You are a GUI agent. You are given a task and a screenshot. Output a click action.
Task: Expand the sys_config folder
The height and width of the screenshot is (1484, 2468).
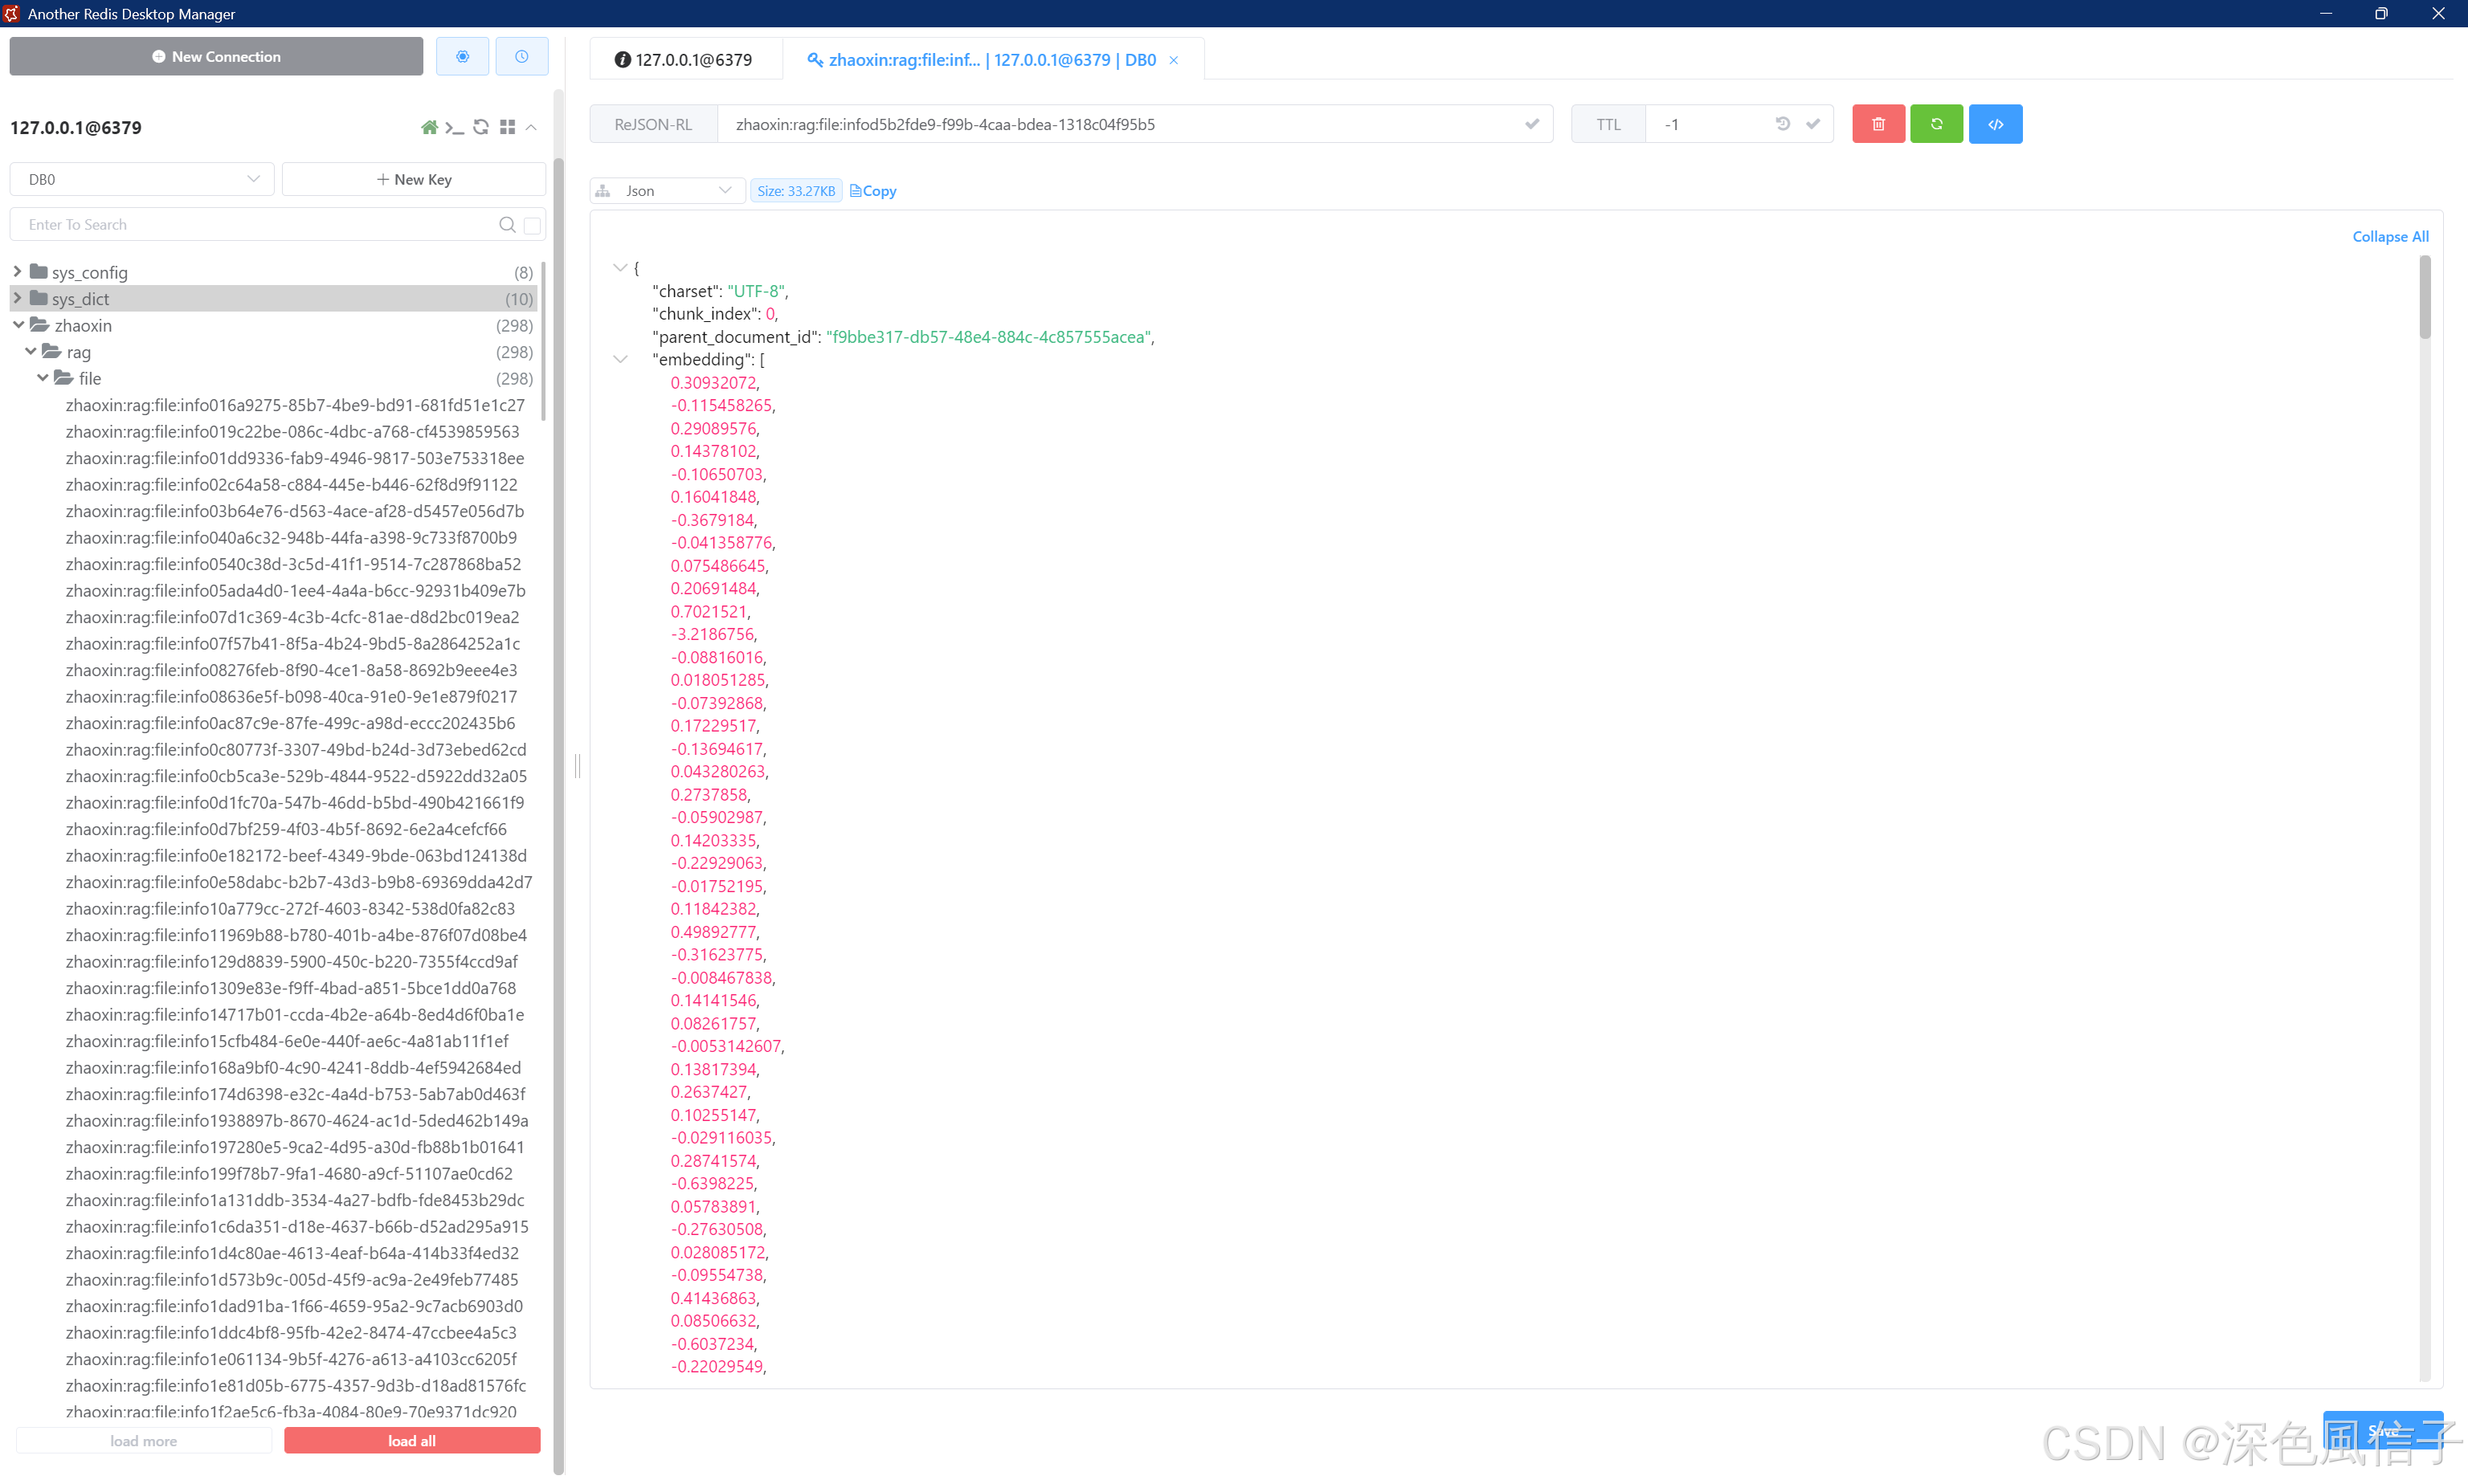[x=17, y=272]
